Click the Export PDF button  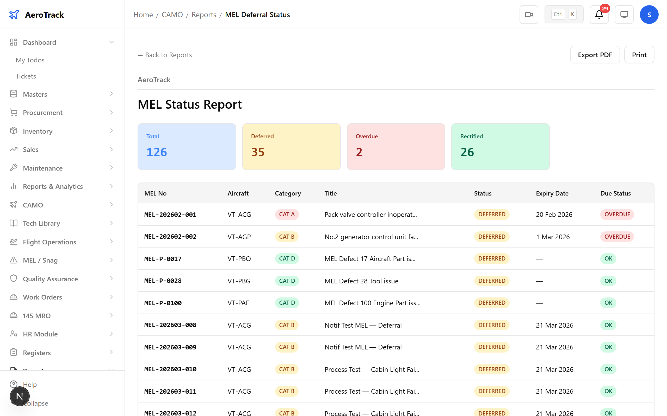595,55
